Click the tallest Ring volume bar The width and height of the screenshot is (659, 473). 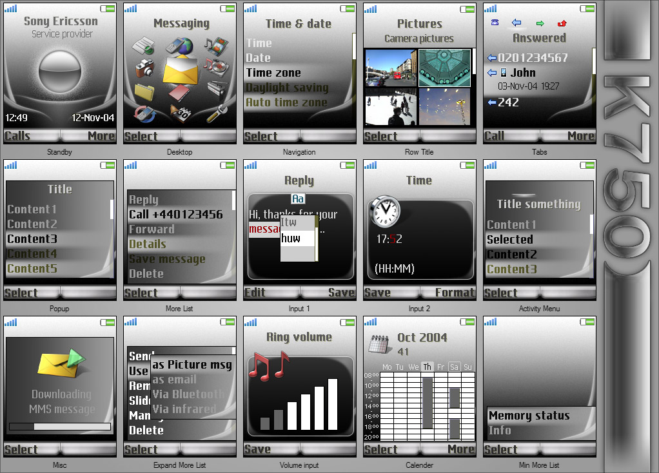(x=333, y=404)
